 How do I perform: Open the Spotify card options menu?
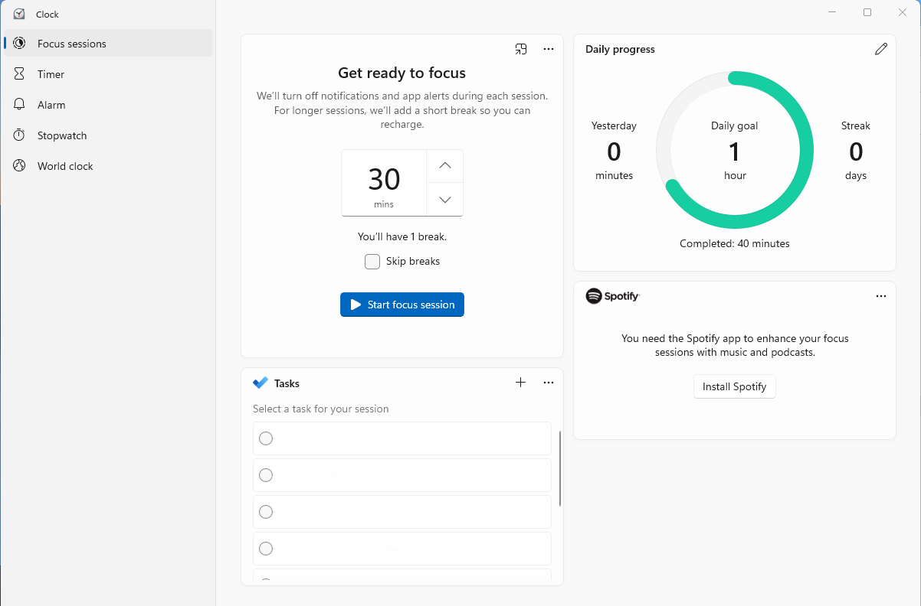click(880, 296)
